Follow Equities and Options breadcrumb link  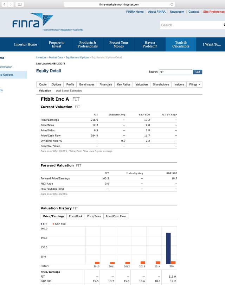coord(77,57)
